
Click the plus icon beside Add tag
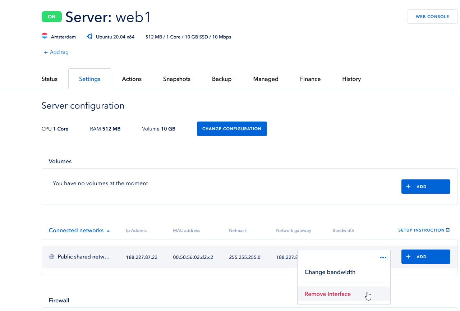46,52
